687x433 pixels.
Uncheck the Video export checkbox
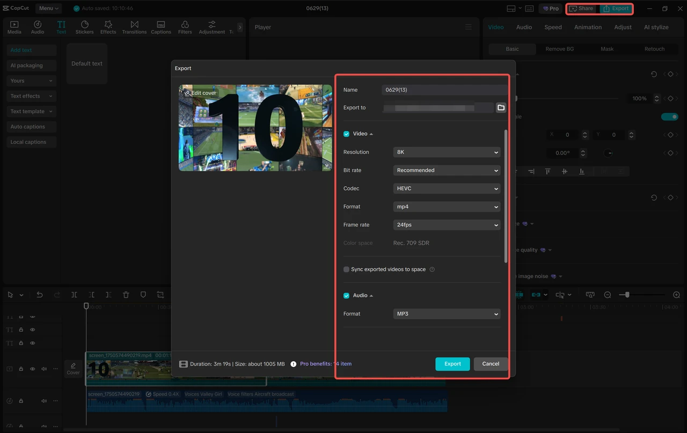[x=347, y=134]
